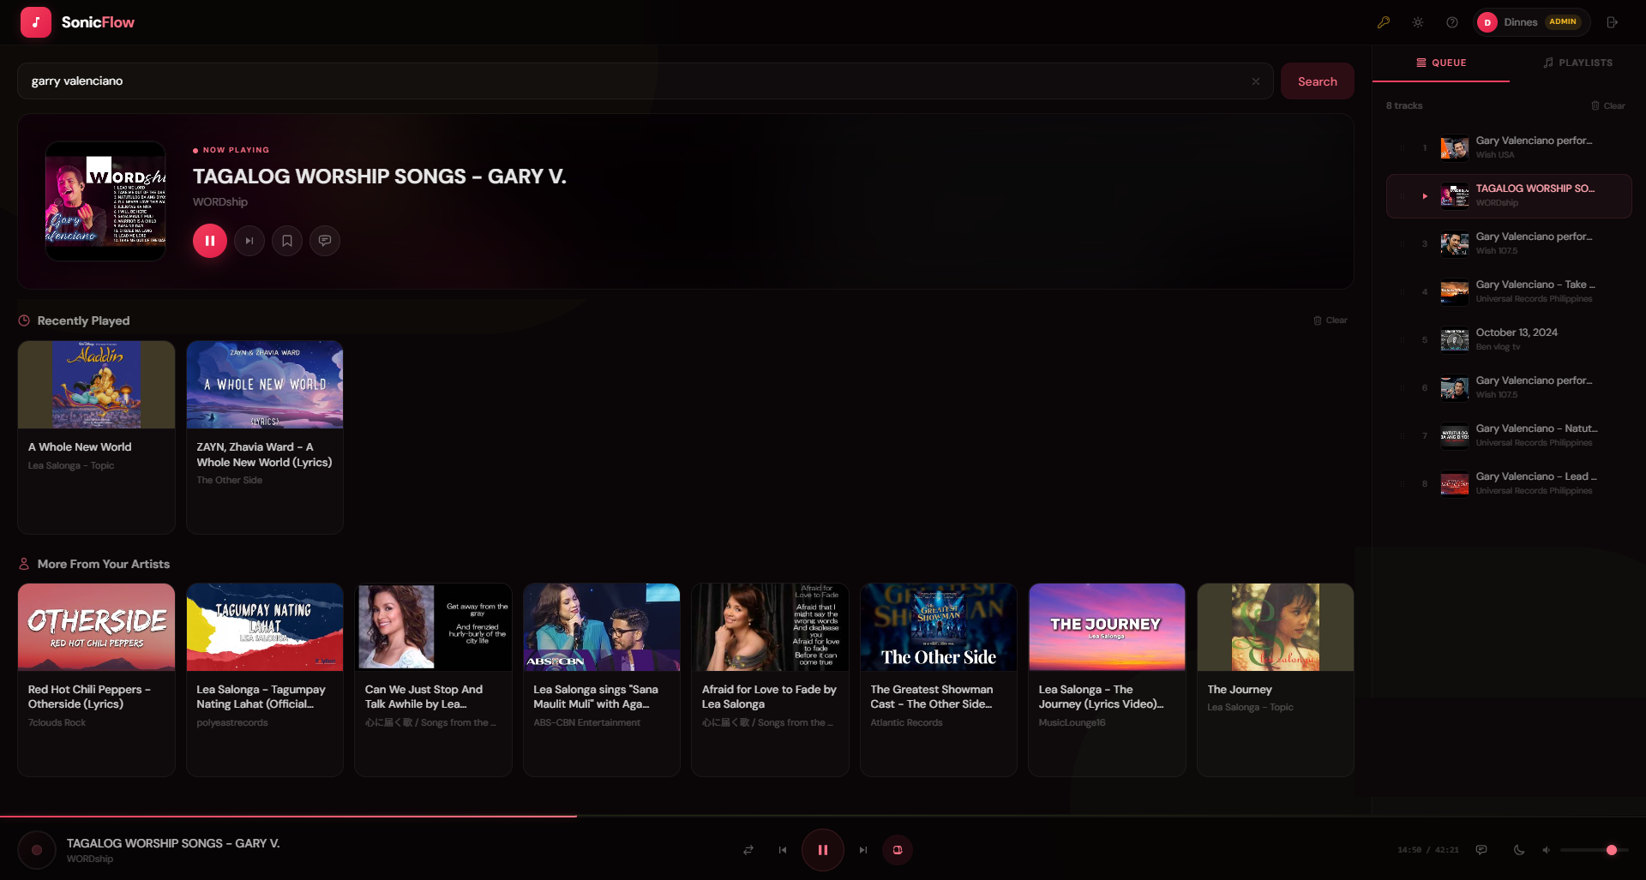The height and width of the screenshot is (880, 1646).
Task: Open the help question mark icon
Action: [1452, 22]
